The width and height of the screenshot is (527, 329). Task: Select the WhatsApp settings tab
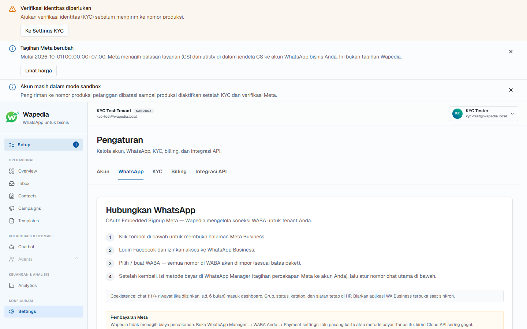click(x=131, y=171)
